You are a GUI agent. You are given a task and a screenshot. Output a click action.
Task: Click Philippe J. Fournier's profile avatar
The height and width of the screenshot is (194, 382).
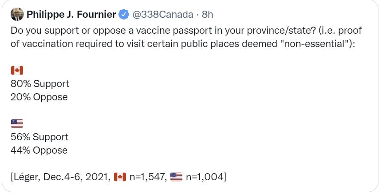click(x=17, y=14)
